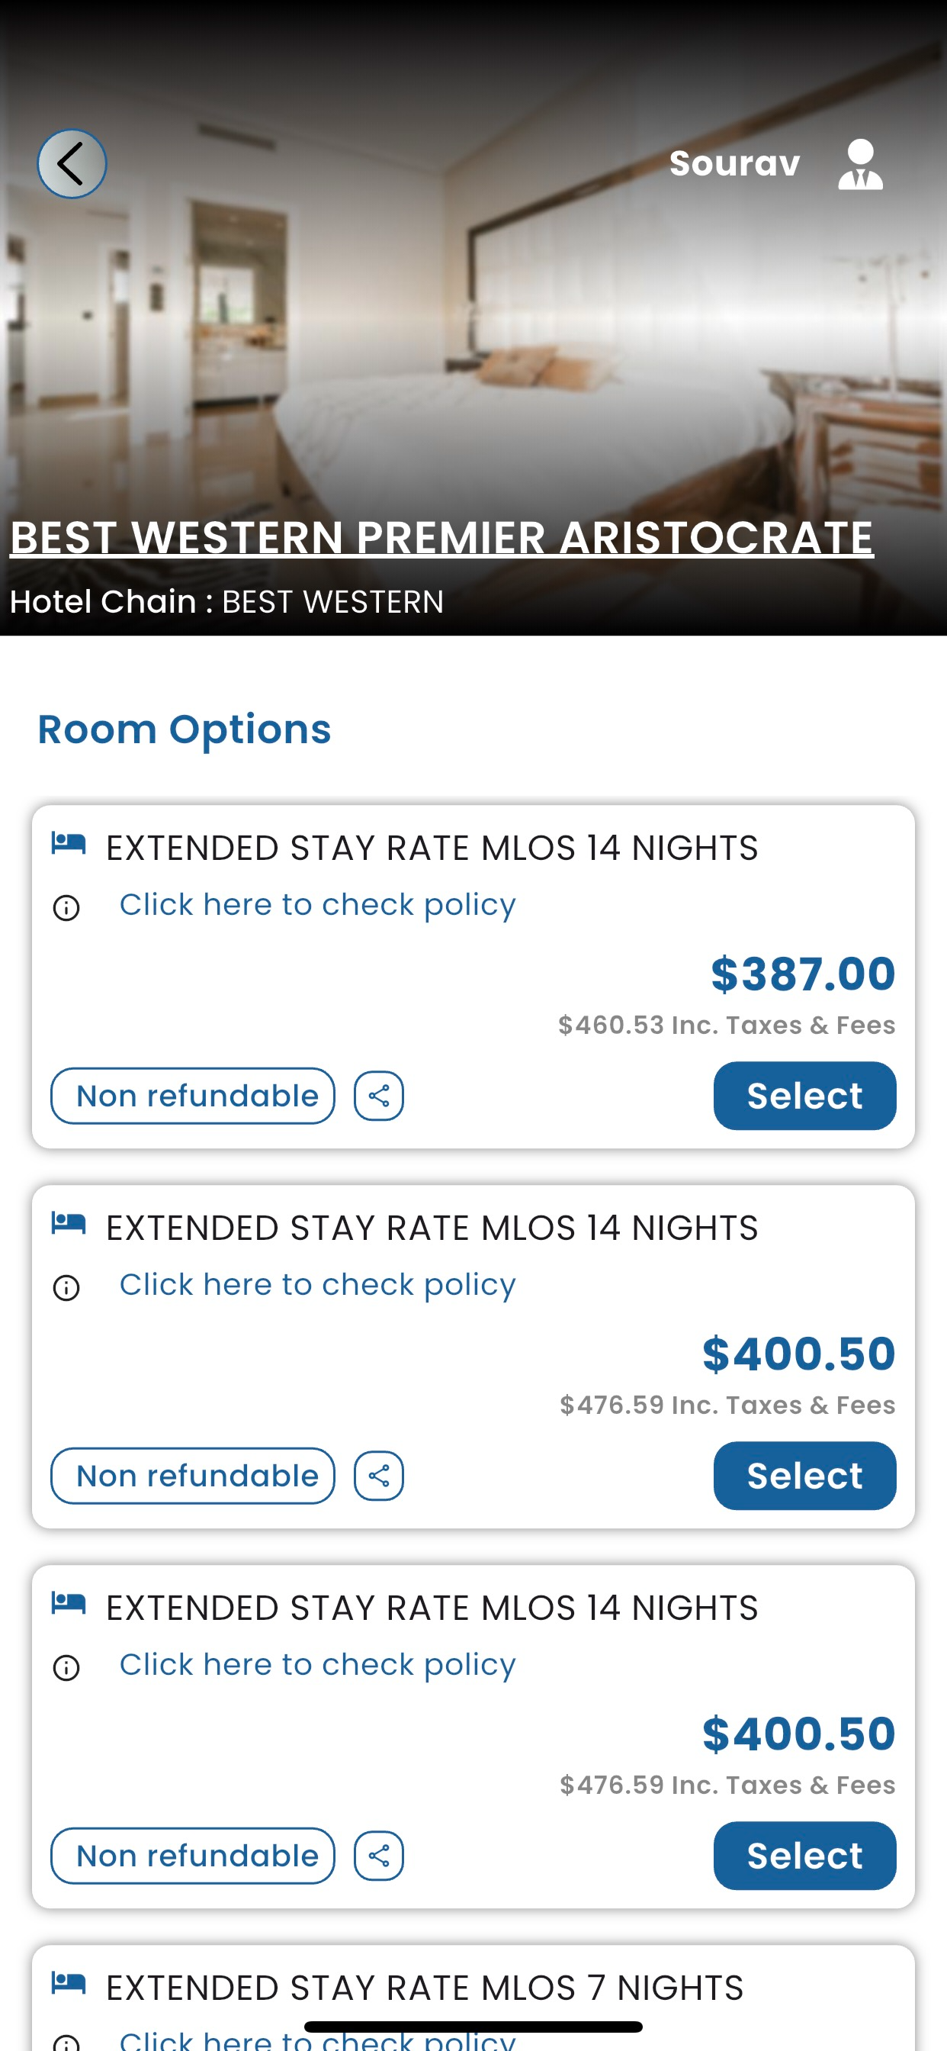
Task: Check policy for the second room card
Action: click(317, 1284)
